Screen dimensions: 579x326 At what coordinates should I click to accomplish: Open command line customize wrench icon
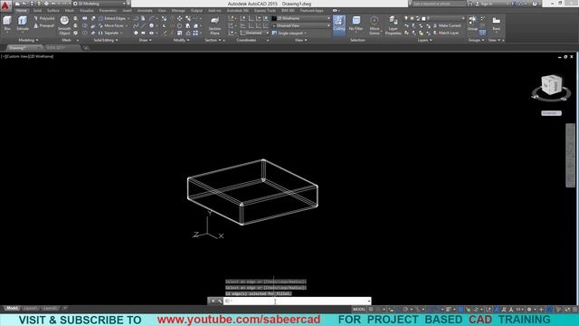click(220, 302)
